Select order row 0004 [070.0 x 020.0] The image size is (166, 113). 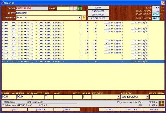tap(83, 32)
